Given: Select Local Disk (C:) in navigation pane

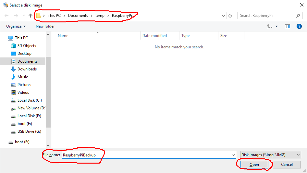Looking at the screenshot, I should click(29, 100).
